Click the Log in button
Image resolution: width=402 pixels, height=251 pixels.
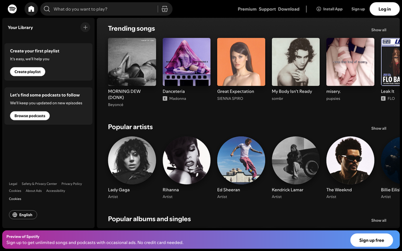click(385, 9)
